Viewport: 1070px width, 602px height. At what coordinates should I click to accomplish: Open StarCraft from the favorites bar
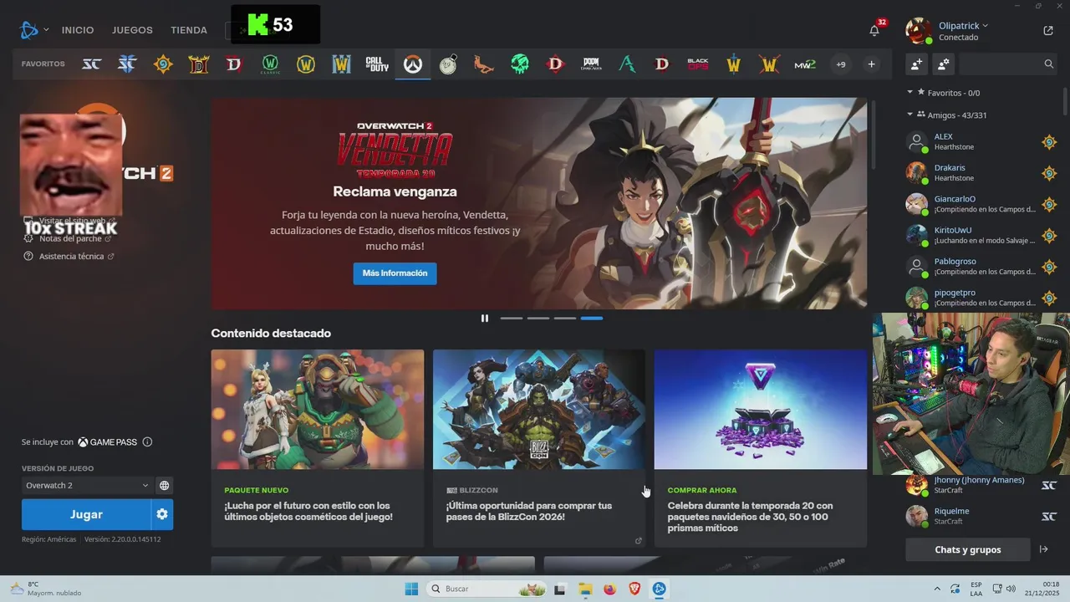pyautogui.click(x=92, y=64)
